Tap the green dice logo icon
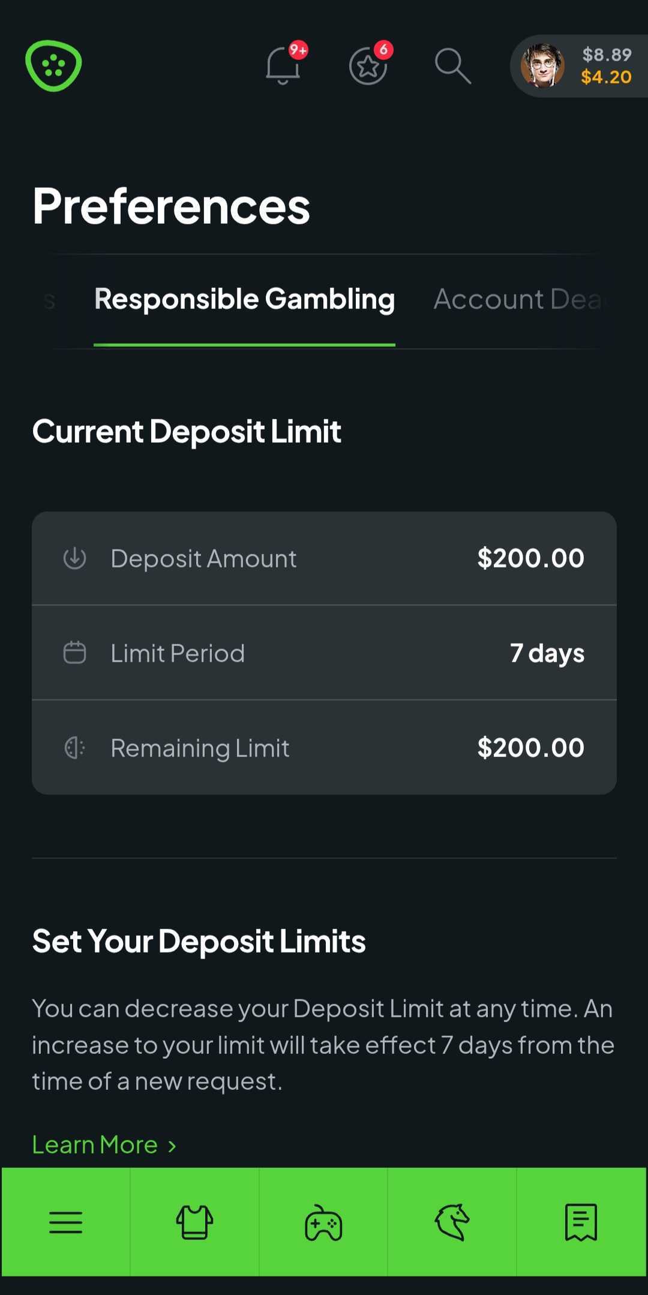Image resolution: width=648 pixels, height=1295 pixels. [x=53, y=66]
